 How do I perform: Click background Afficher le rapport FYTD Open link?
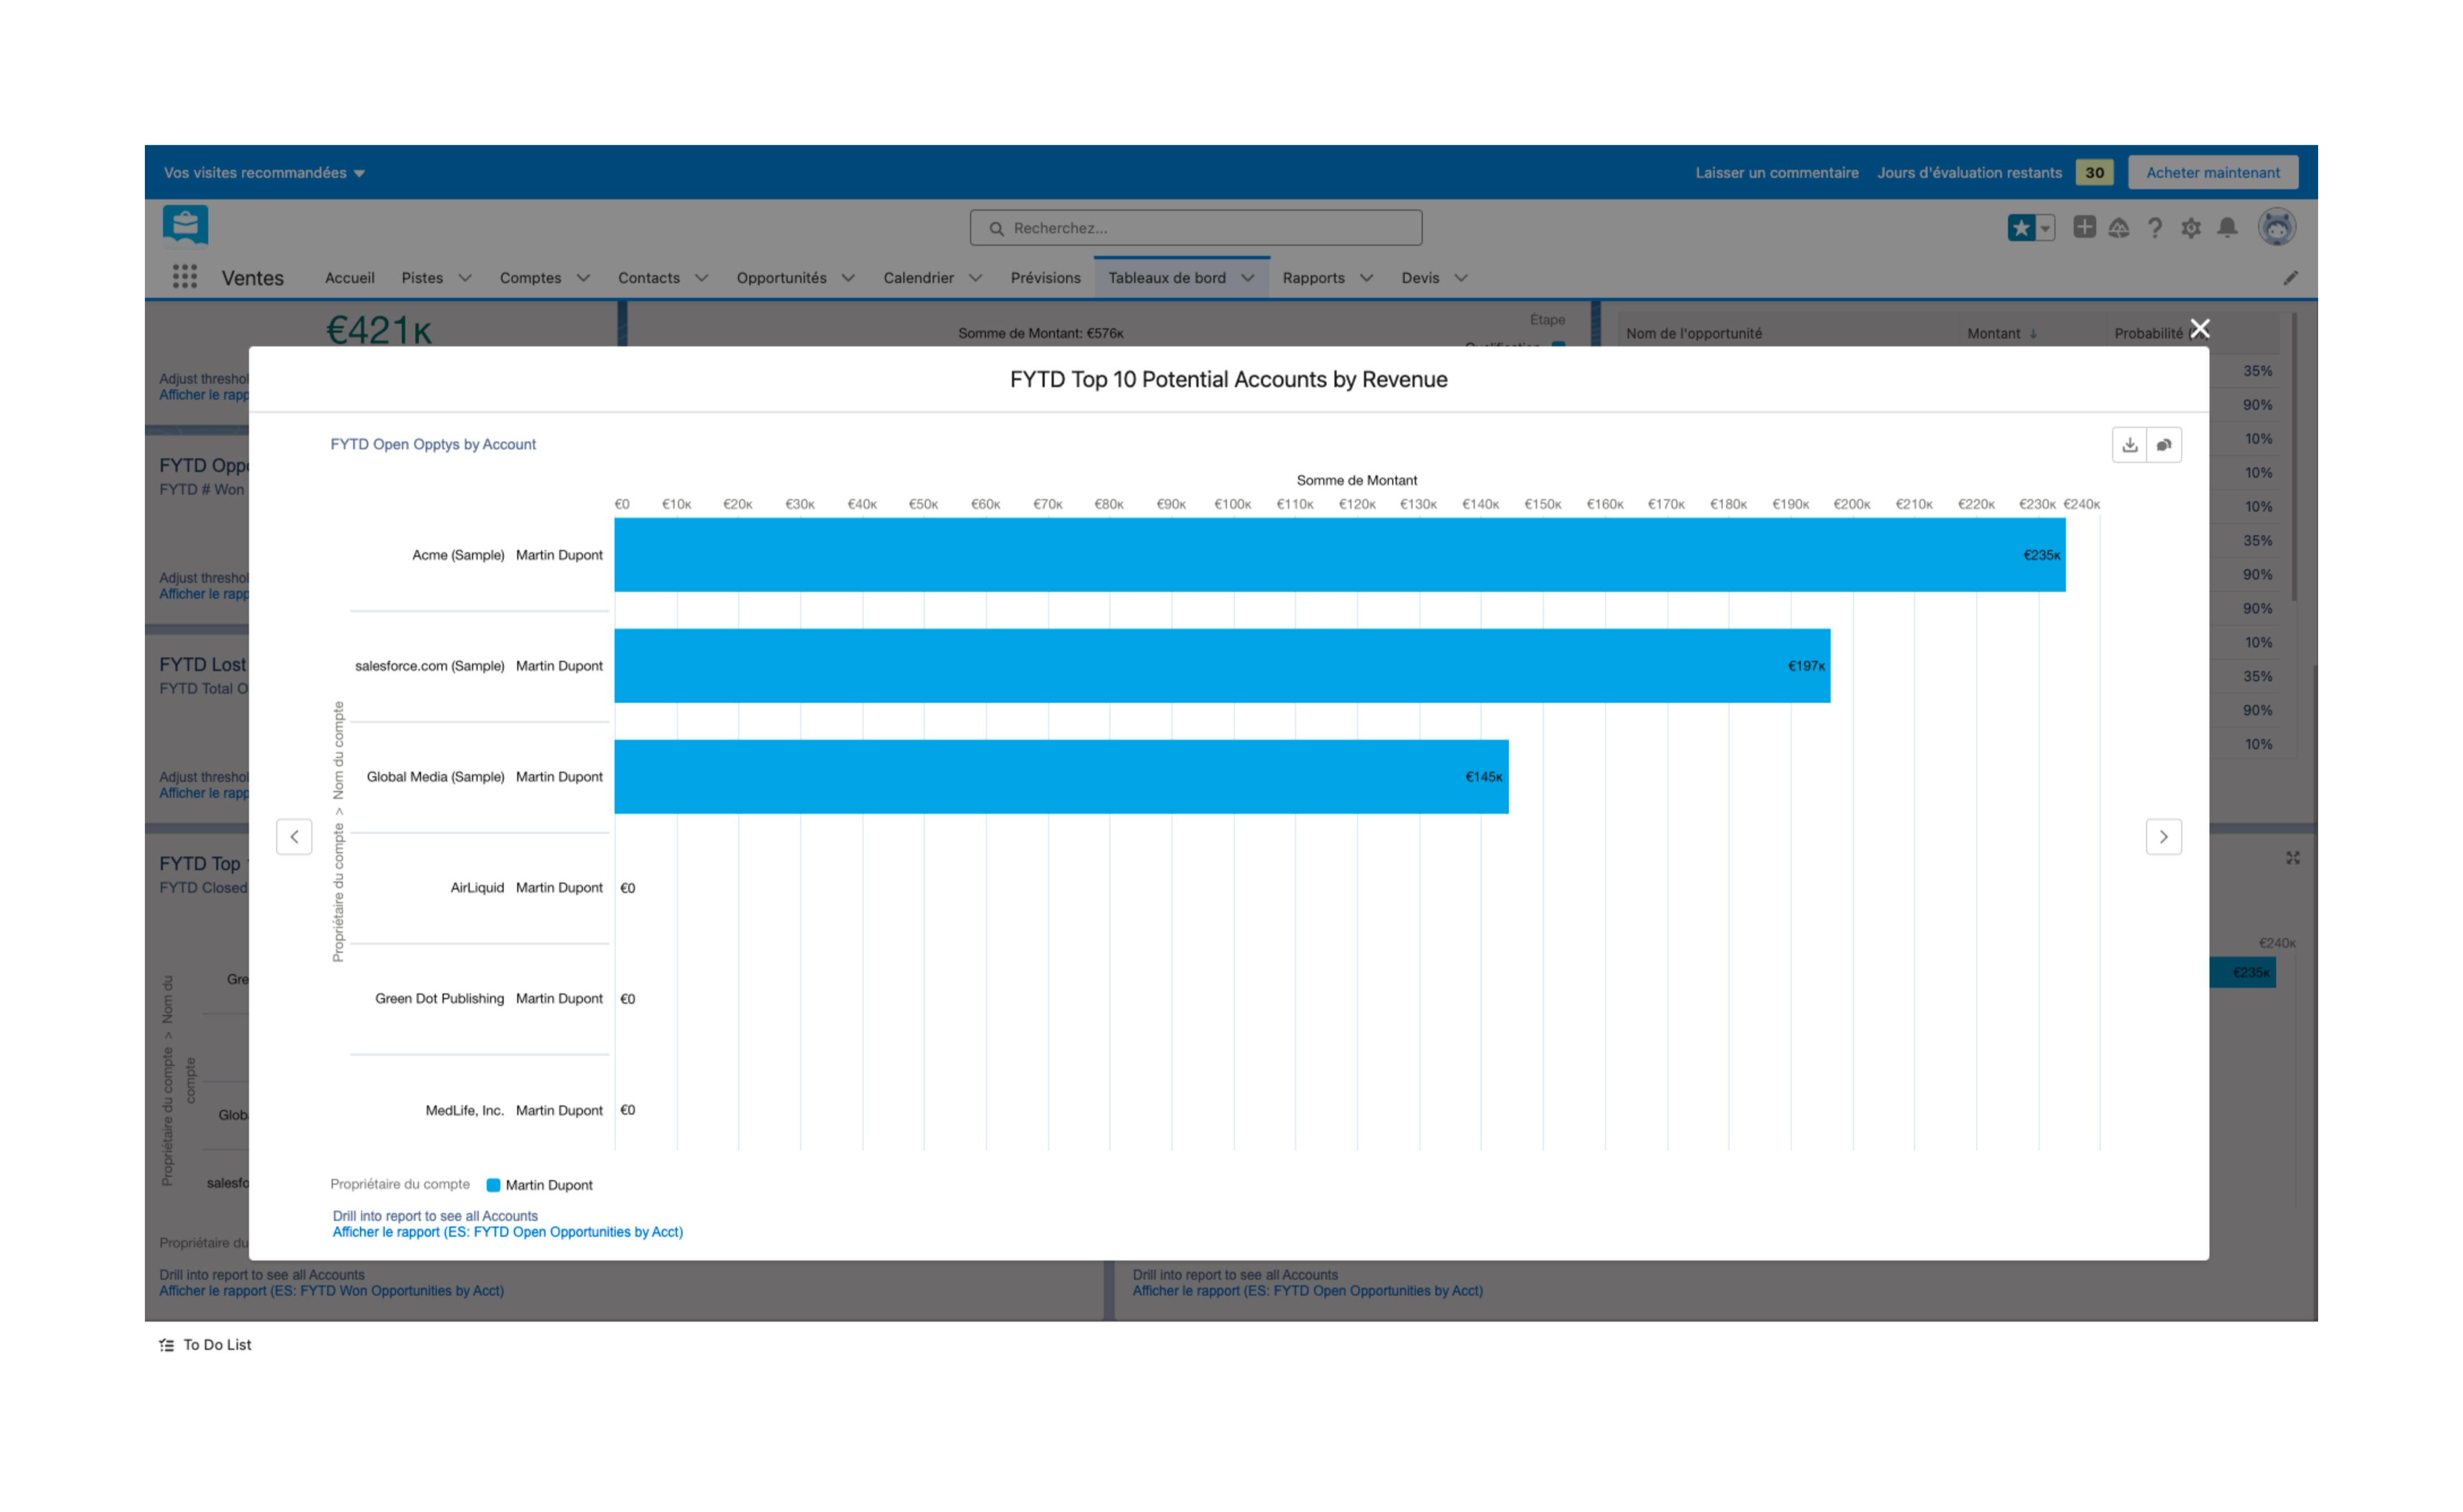coord(1307,1292)
